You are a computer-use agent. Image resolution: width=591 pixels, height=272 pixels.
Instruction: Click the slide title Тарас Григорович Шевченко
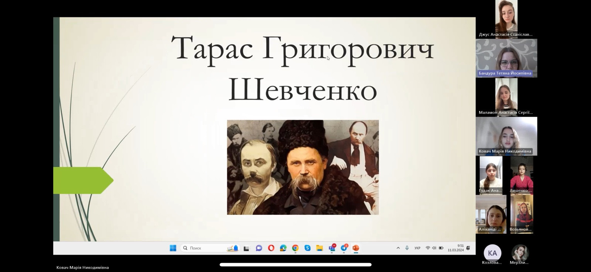click(303, 68)
